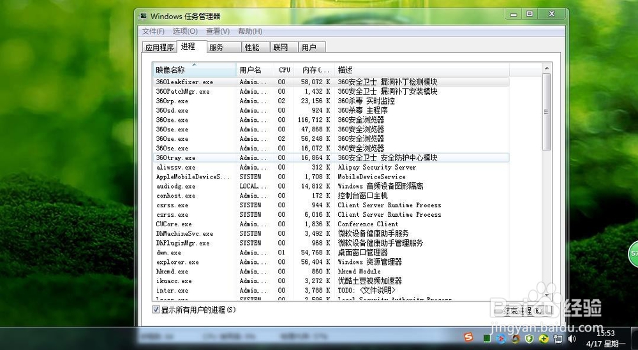Sort by the 映像名称 column header

point(195,70)
